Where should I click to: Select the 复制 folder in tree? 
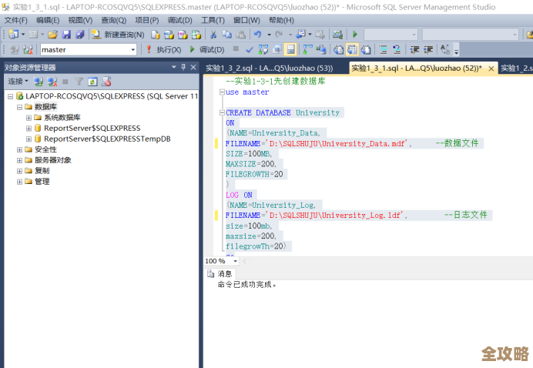42,171
